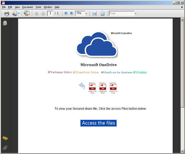Screen dimensions: 185x154
Task: Click the Fit Page icon
Action: coord(102,14)
